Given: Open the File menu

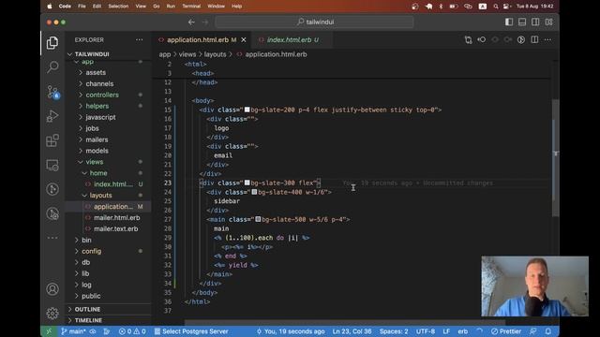Looking at the screenshot, I should coord(82,7).
